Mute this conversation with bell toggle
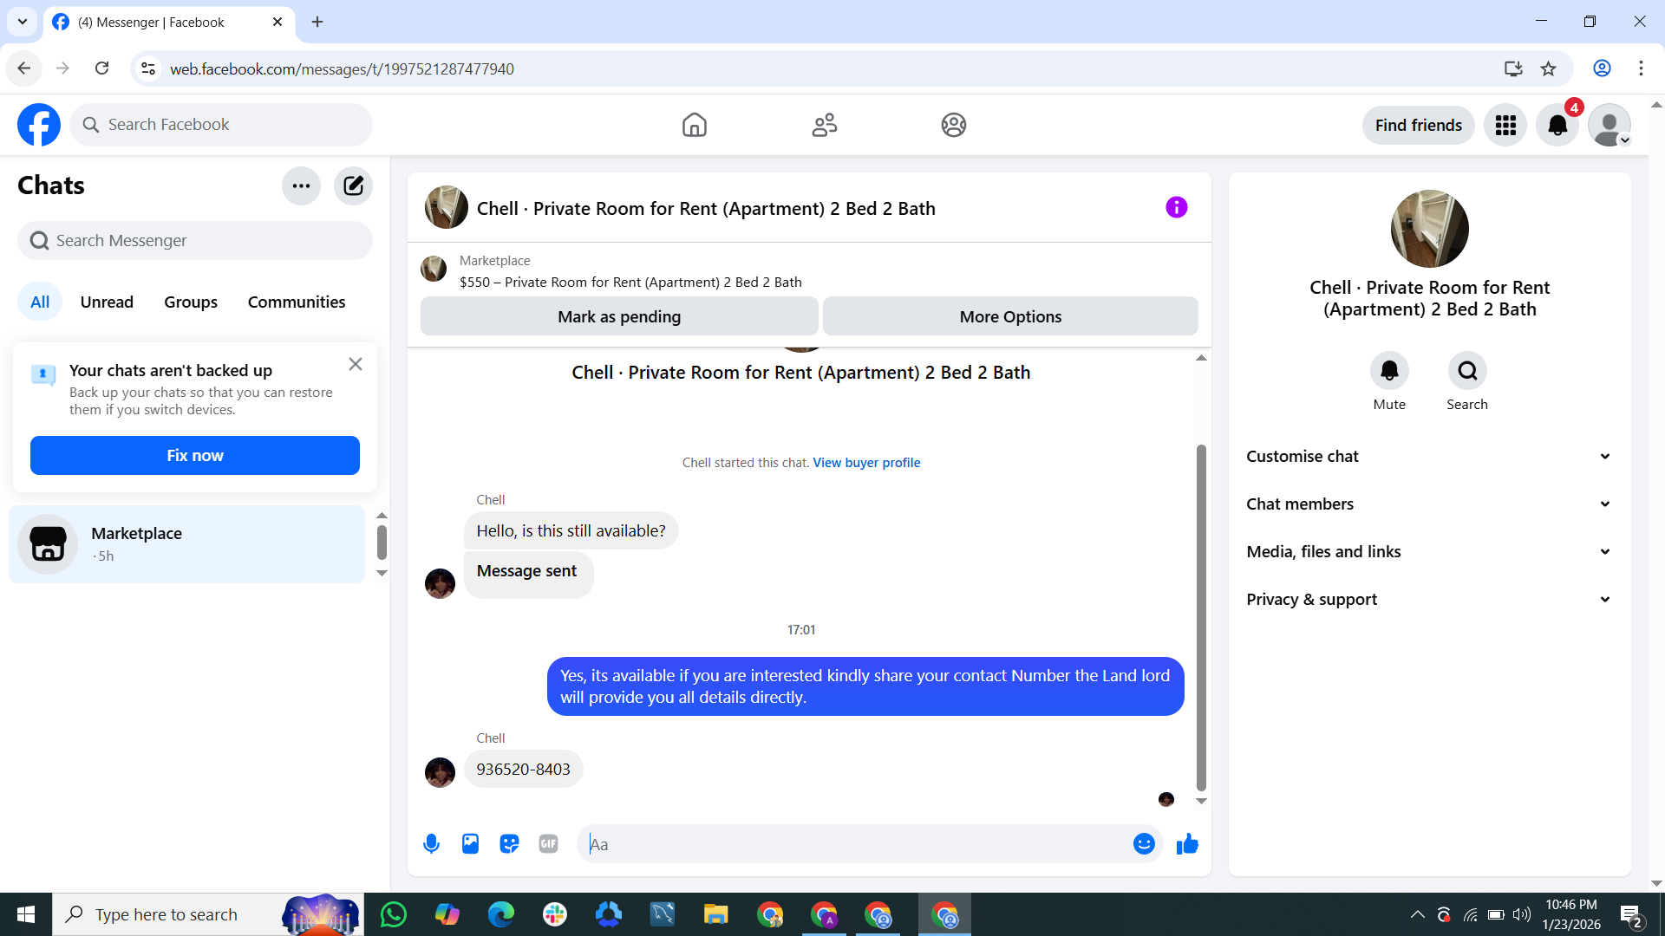The image size is (1665, 936). [1389, 371]
